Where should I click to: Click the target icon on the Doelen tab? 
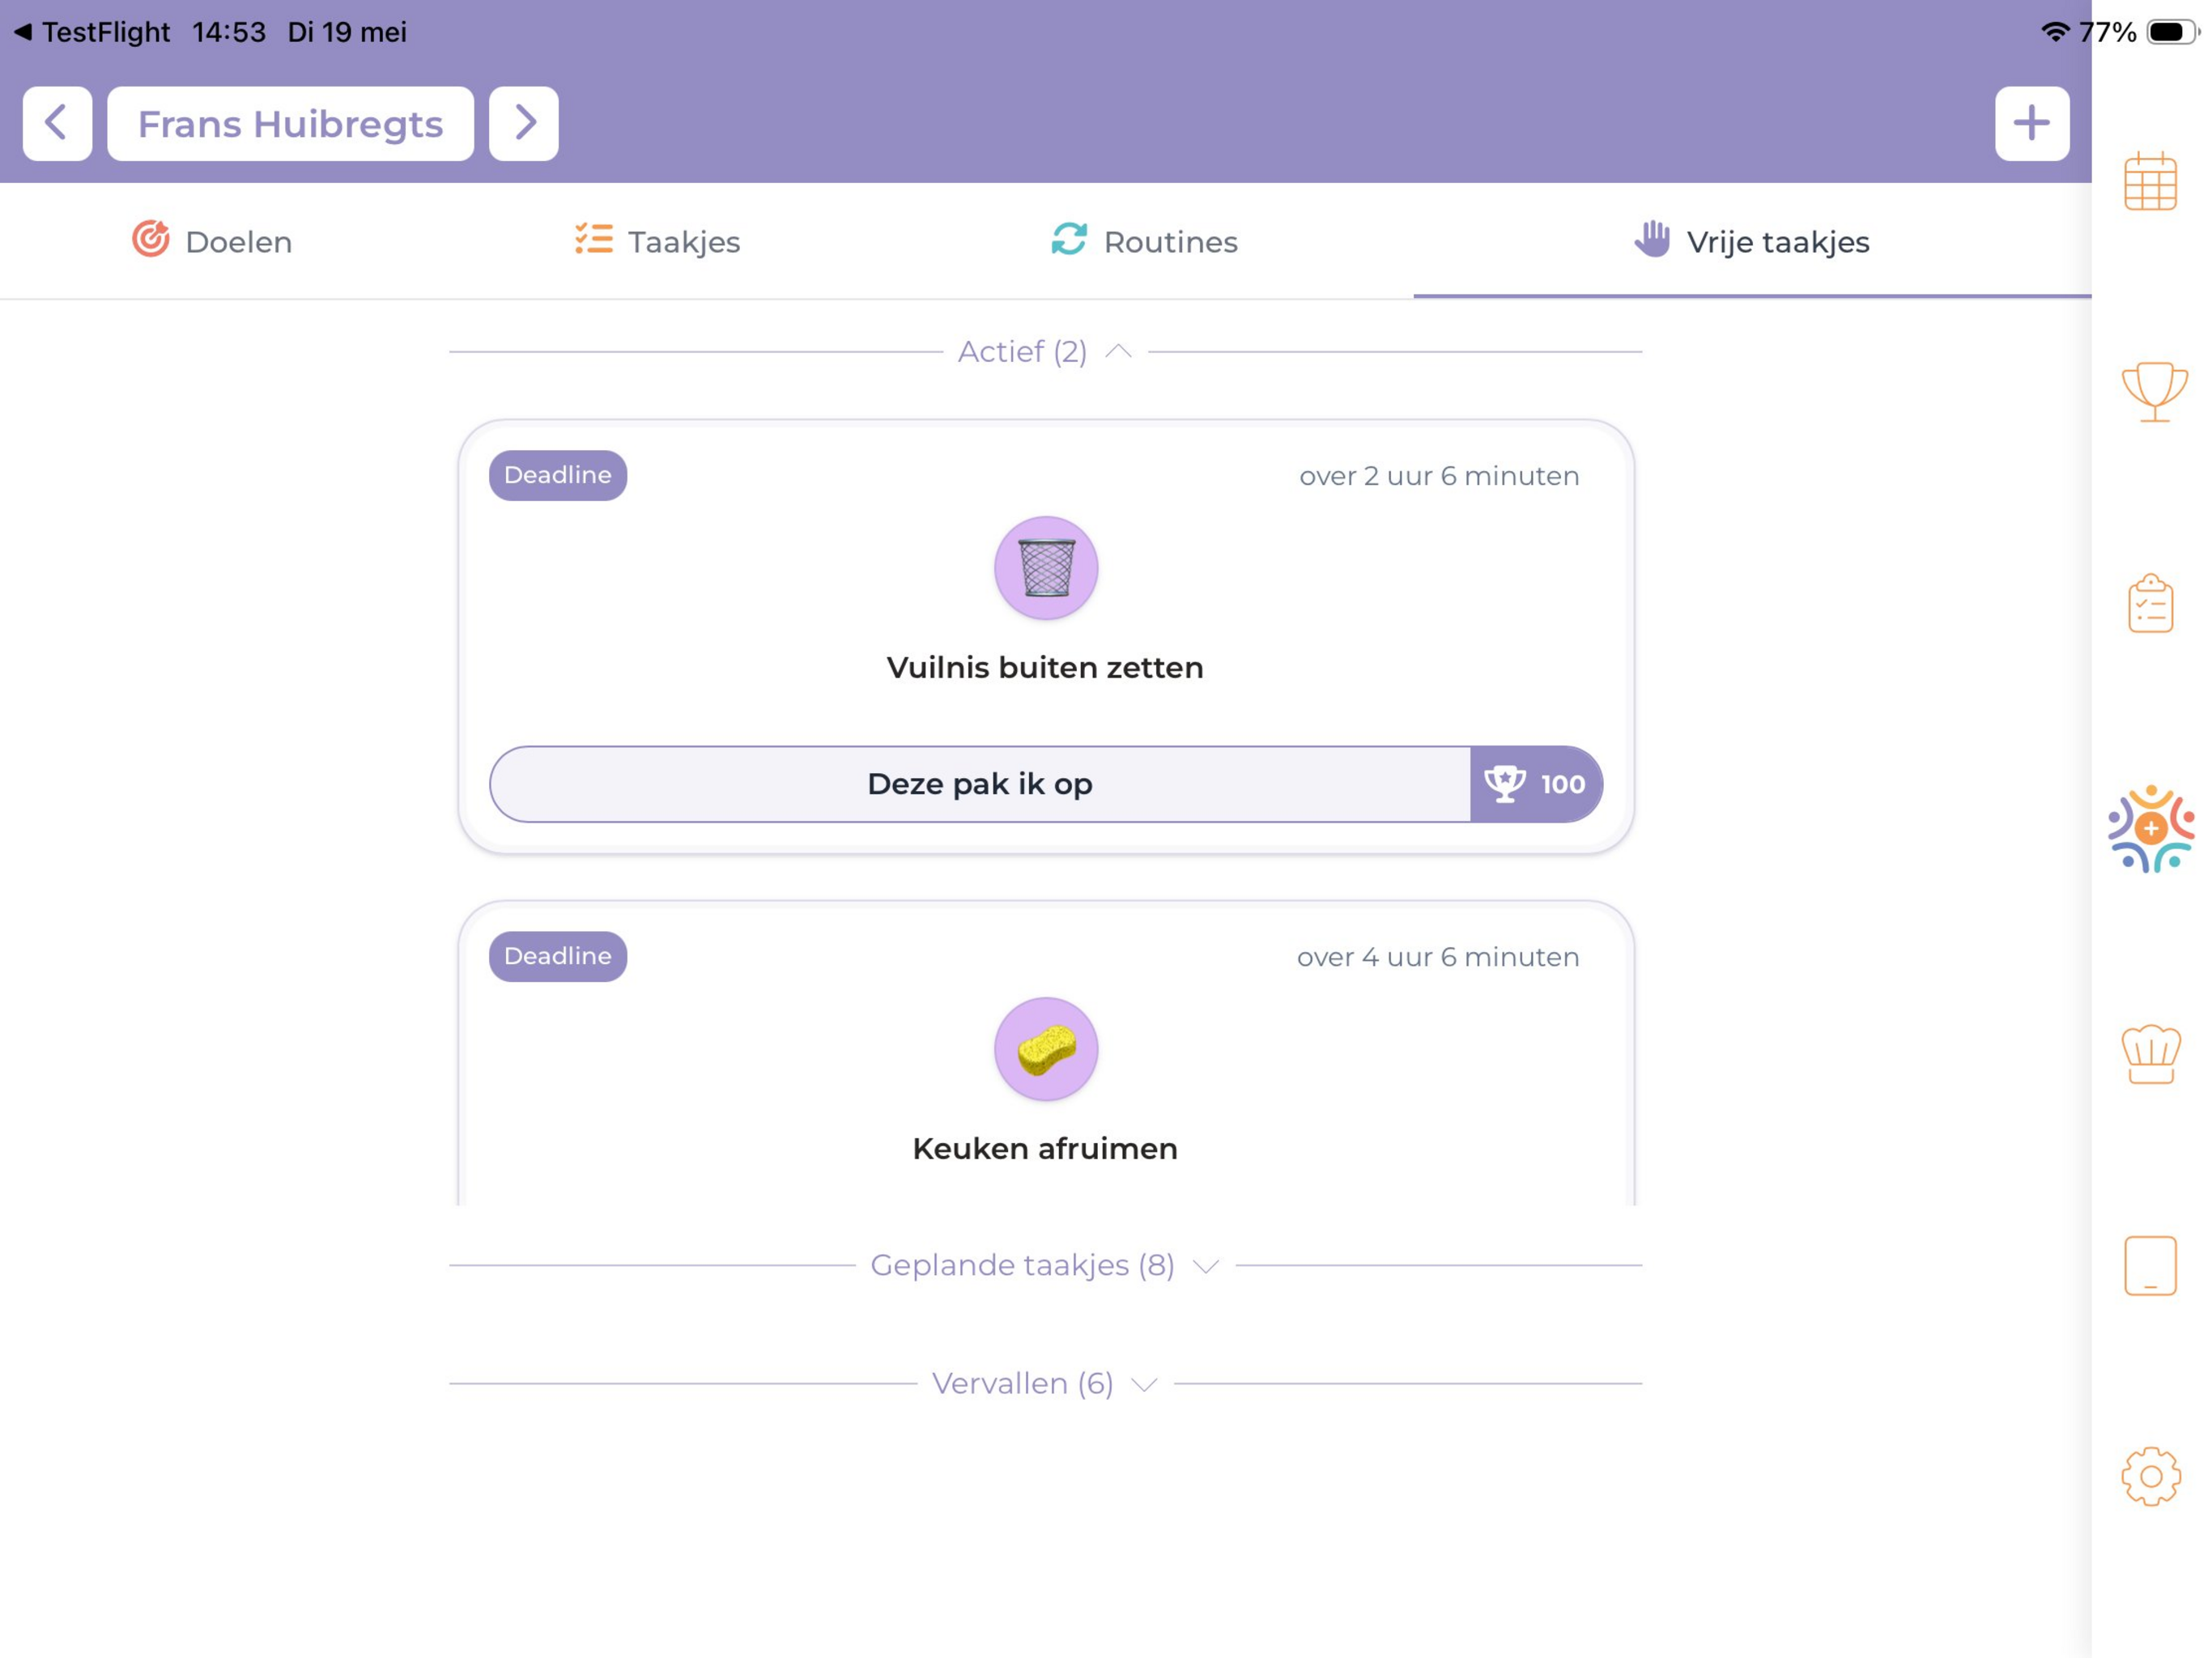151,239
